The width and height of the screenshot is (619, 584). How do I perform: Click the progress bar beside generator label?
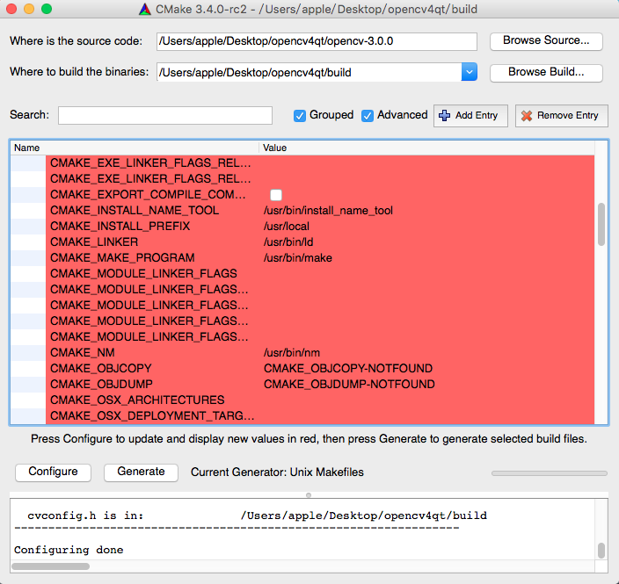click(x=550, y=473)
